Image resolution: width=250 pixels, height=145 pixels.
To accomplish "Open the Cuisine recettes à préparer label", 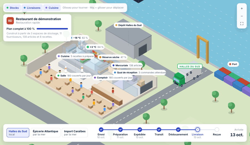I will pyautogui.click(x=75, y=56).
